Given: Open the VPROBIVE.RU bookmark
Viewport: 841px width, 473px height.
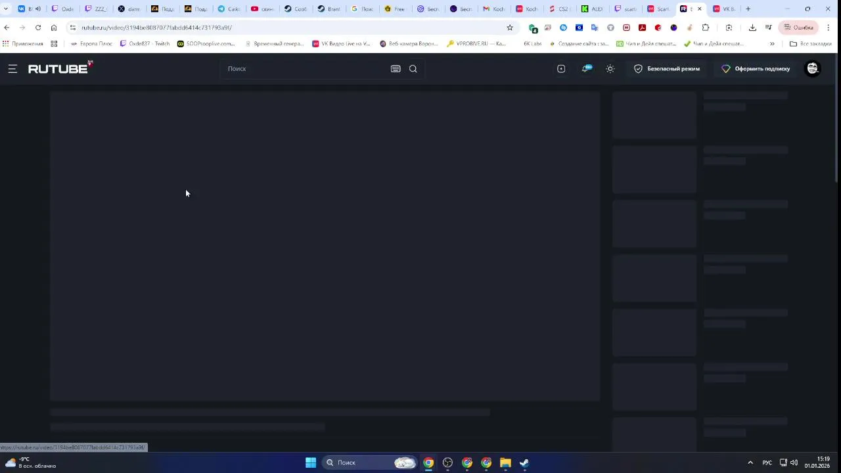Looking at the screenshot, I should click(476, 43).
